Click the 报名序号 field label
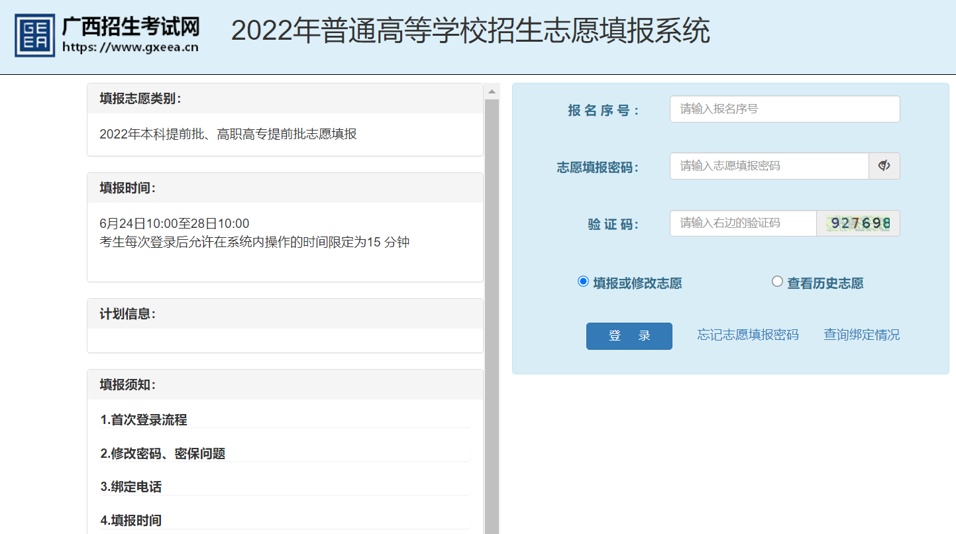Viewport: 956px width, 534px height. tap(604, 111)
